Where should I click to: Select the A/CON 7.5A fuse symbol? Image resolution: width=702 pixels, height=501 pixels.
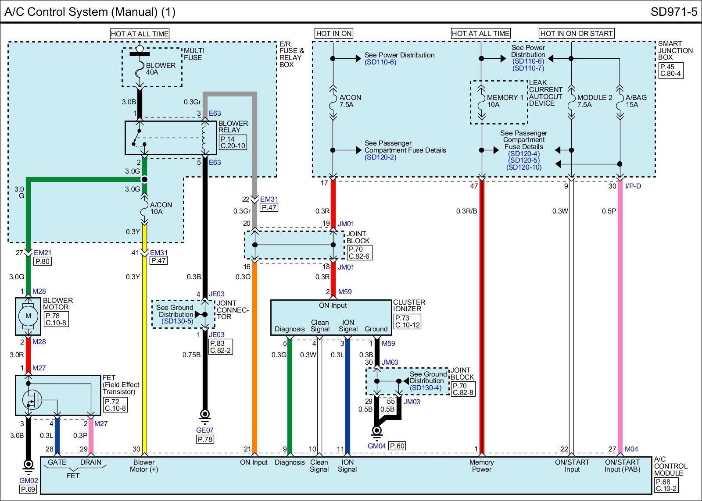[x=333, y=101]
